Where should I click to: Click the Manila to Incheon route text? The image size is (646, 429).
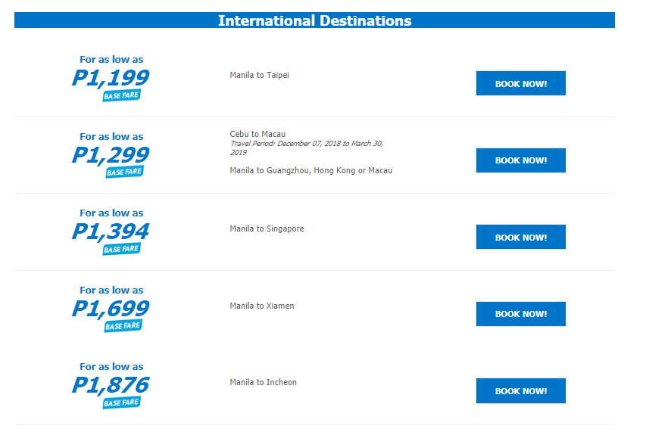[263, 382]
